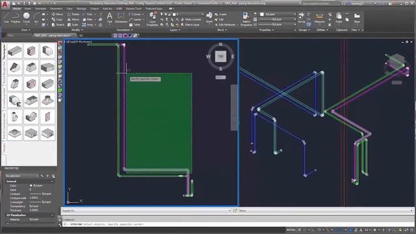This screenshot has width=416, height=234.
Task: Open the AutoCAD application menu
Action: [5, 4]
